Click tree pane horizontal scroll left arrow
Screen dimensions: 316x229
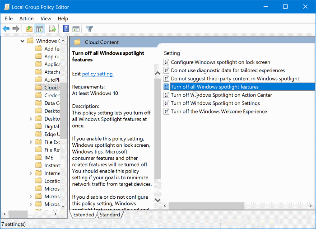point(5,214)
